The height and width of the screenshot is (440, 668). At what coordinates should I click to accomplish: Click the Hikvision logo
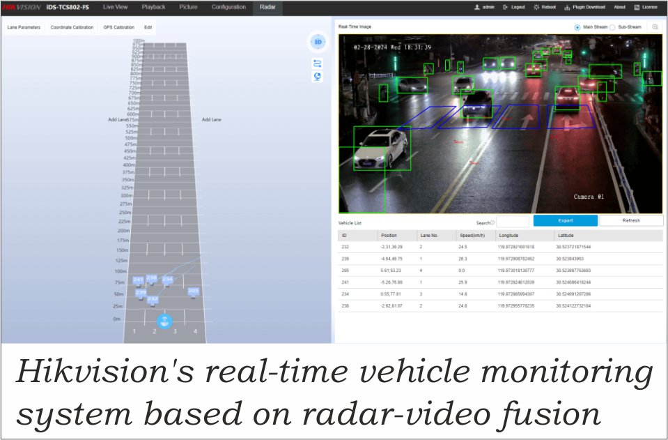22,7
